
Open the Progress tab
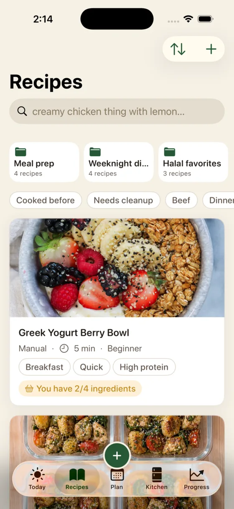click(196, 479)
